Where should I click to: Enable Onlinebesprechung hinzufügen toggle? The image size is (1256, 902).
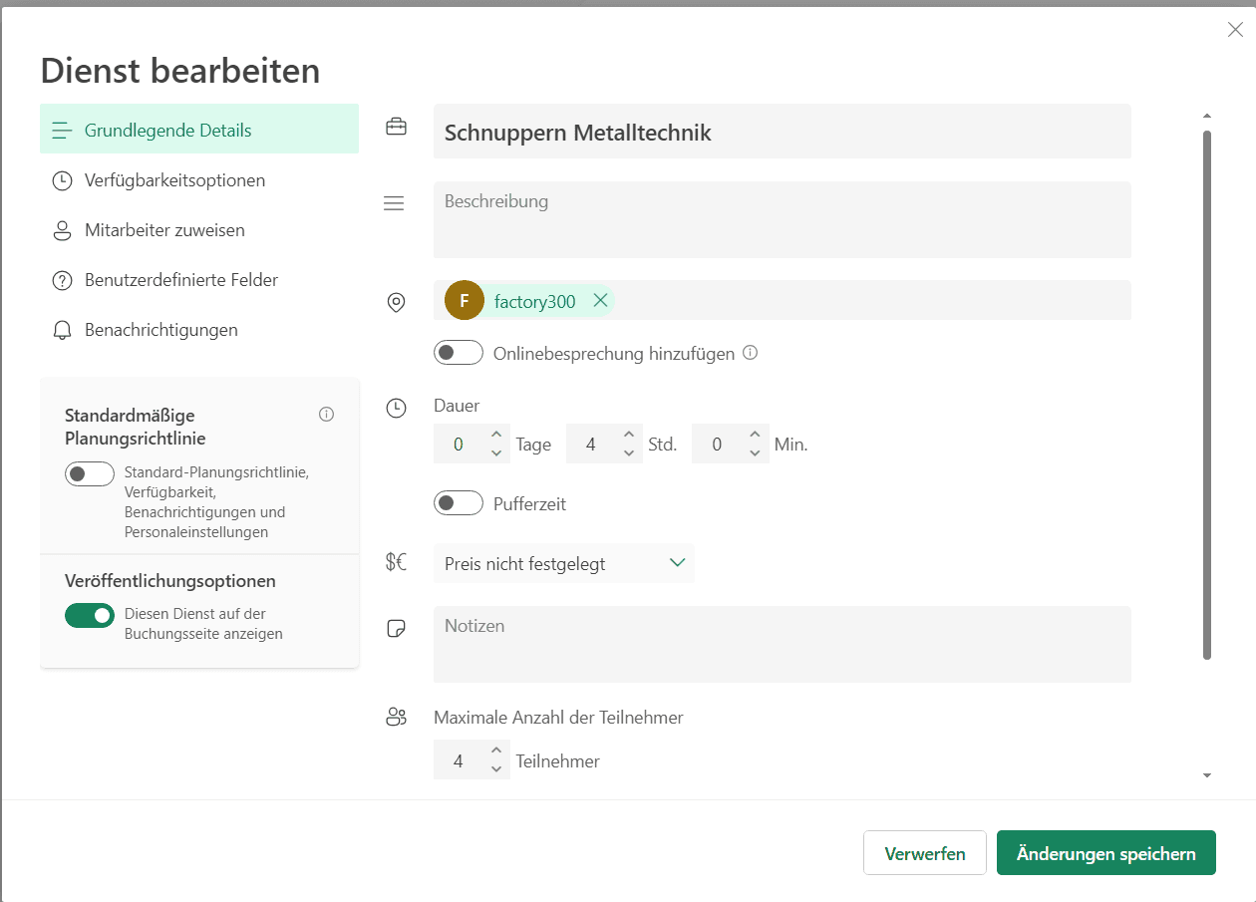click(x=459, y=353)
